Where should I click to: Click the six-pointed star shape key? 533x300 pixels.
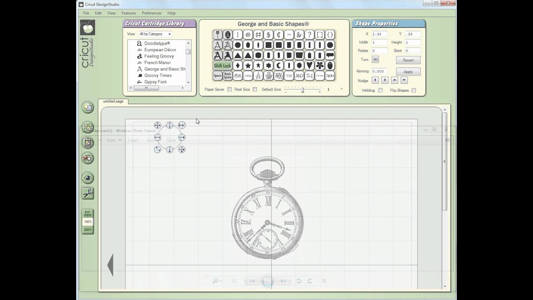pos(269,65)
